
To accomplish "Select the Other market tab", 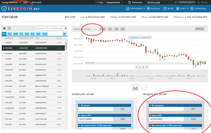I will click(x=45, y=34).
